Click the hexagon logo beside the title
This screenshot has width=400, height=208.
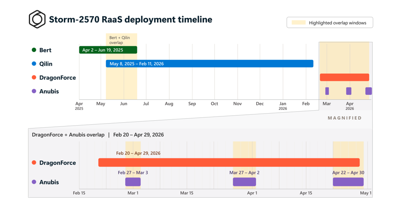[37, 19]
